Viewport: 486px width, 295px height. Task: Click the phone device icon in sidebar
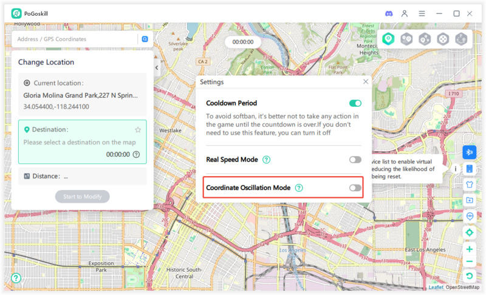tap(469, 169)
